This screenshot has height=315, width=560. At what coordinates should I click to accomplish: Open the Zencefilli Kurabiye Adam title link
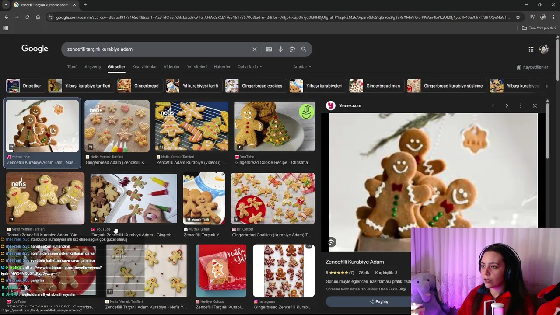coord(355,262)
